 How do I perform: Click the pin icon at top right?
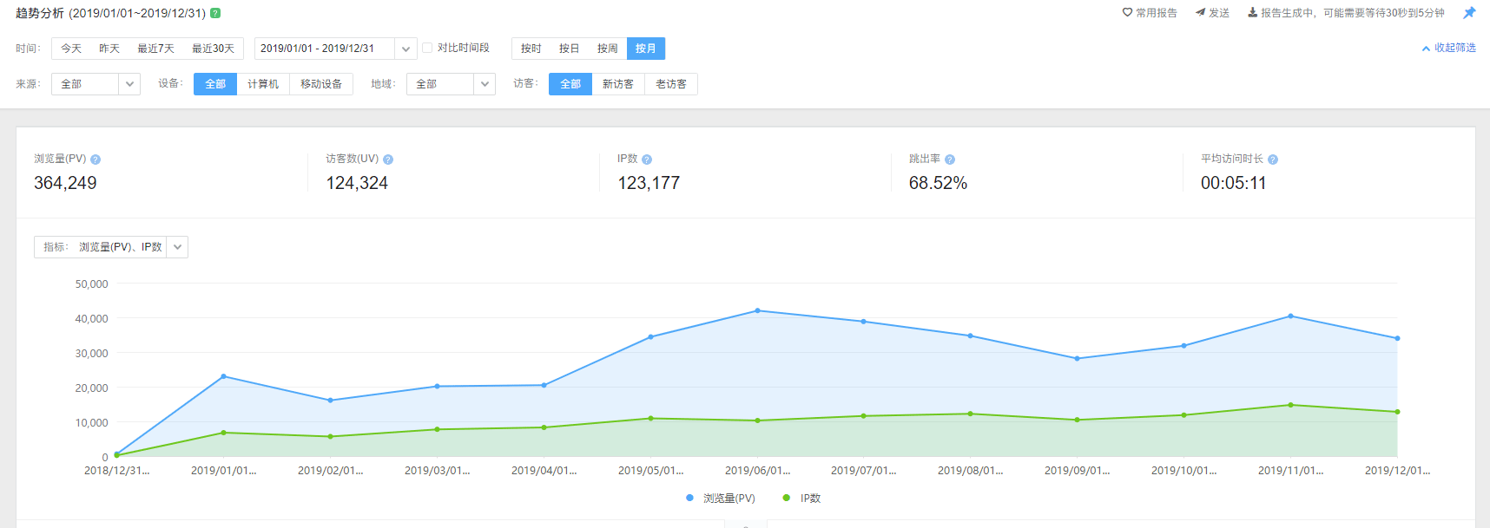click(1469, 13)
